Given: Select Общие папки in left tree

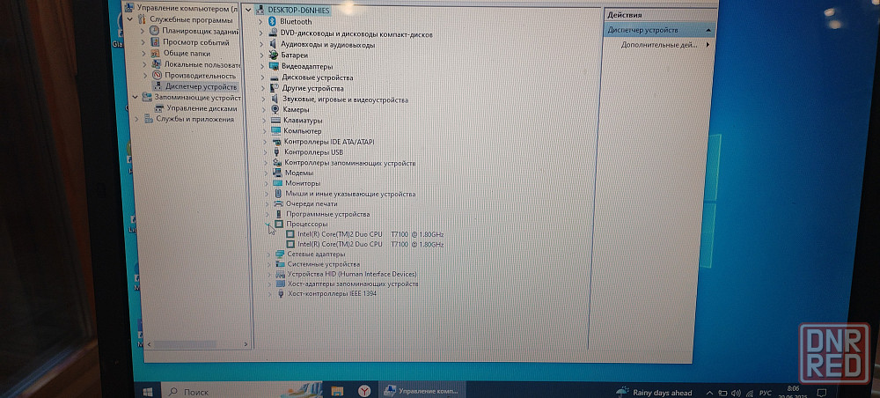Looking at the screenshot, I should [x=187, y=54].
